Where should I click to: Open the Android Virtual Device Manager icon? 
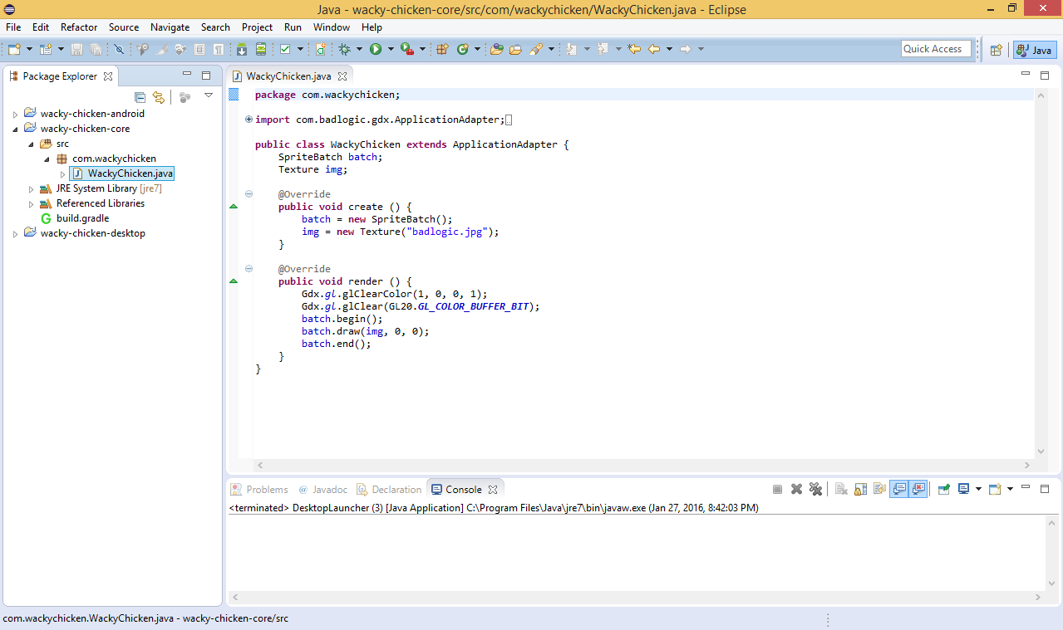[260, 49]
